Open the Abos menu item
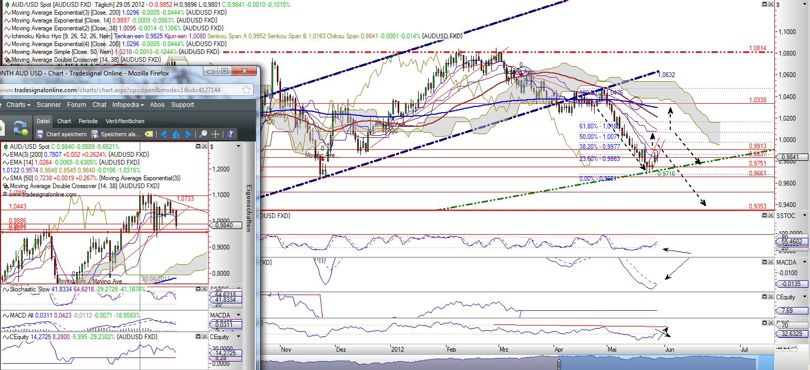This screenshot has height=370, width=810. pos(157,105)
